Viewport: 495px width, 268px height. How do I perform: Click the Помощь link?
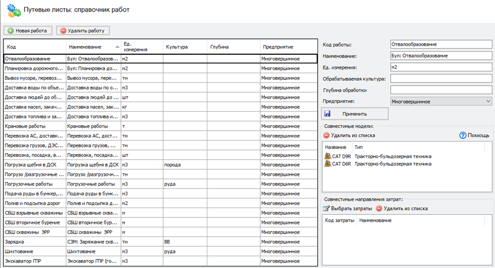pyautogui.click(x=478, y=135)
